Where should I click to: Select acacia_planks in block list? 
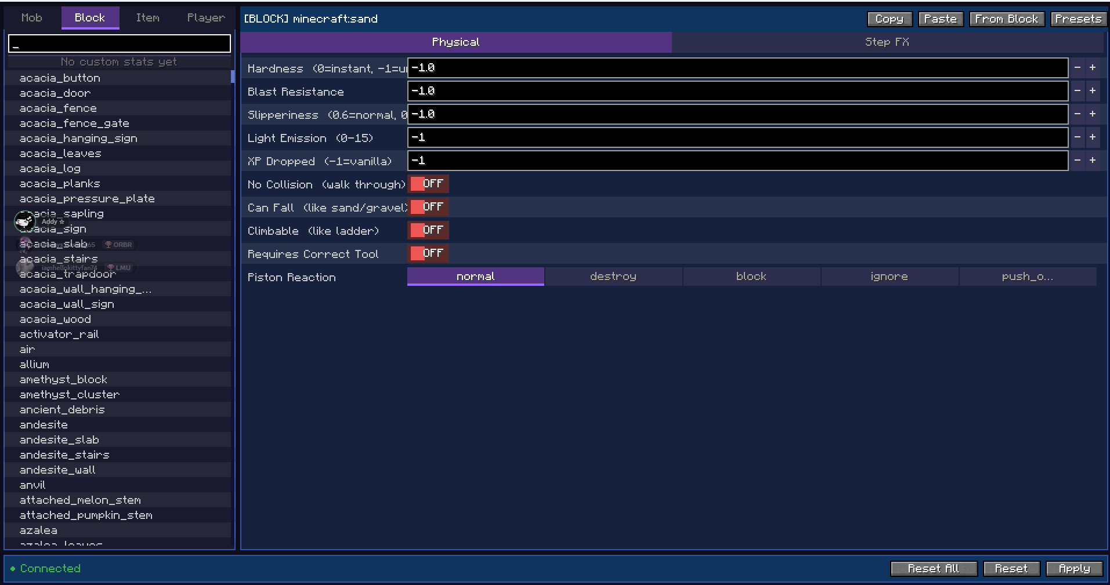pyautogui.click(x=118, y=183)
